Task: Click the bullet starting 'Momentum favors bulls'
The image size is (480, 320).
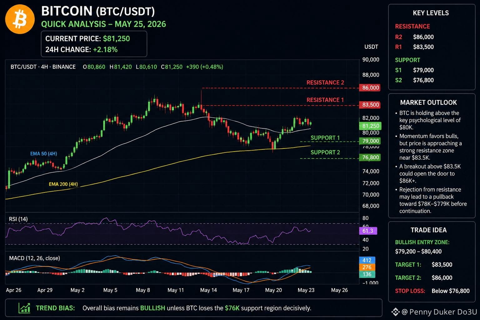Action: tap(428, 147)
